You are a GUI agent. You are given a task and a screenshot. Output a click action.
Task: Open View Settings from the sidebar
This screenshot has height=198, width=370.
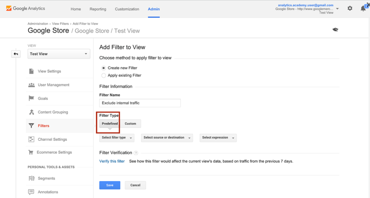[49, 71]
